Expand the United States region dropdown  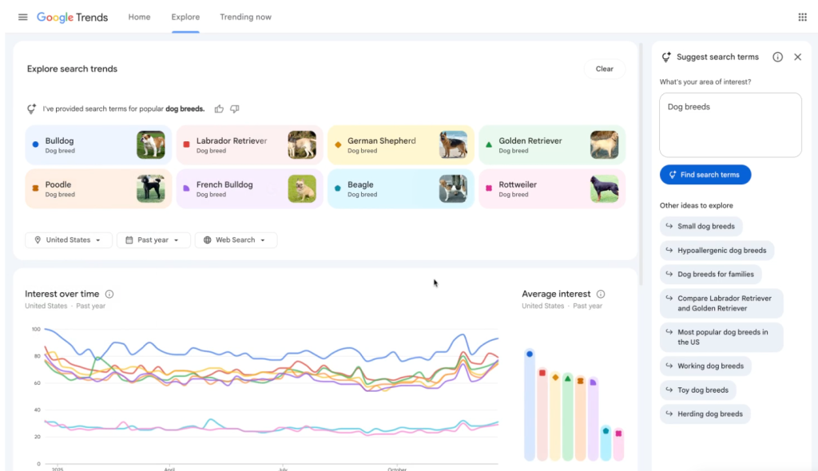[68, 239]
